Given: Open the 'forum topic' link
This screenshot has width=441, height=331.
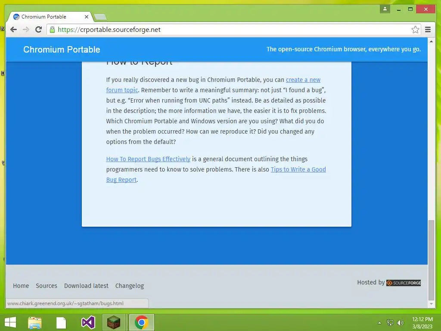Looking at the screenshot, I should point(122,90).
